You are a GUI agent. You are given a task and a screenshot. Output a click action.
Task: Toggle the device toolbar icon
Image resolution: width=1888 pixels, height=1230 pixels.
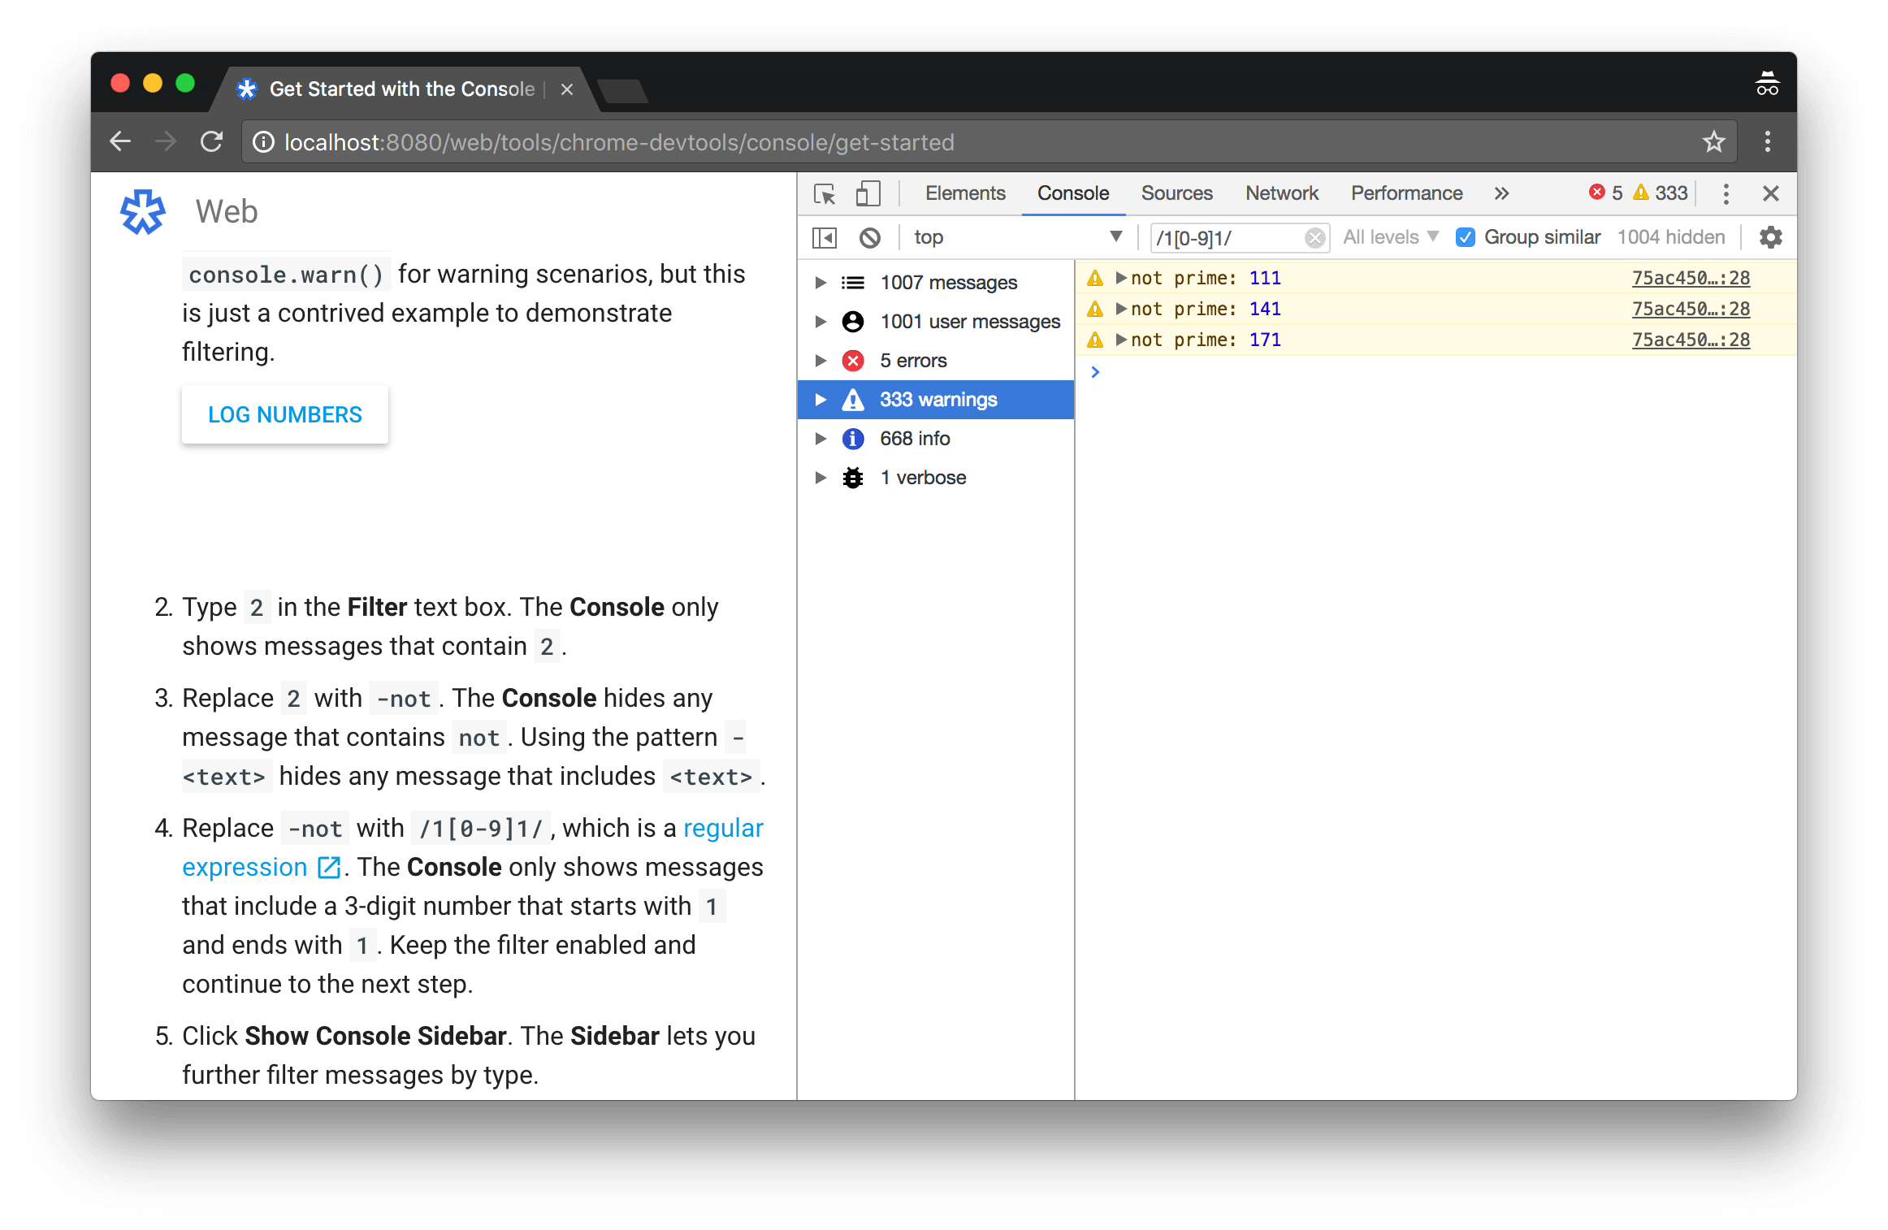pyautogui.click(x=868, y=193)
